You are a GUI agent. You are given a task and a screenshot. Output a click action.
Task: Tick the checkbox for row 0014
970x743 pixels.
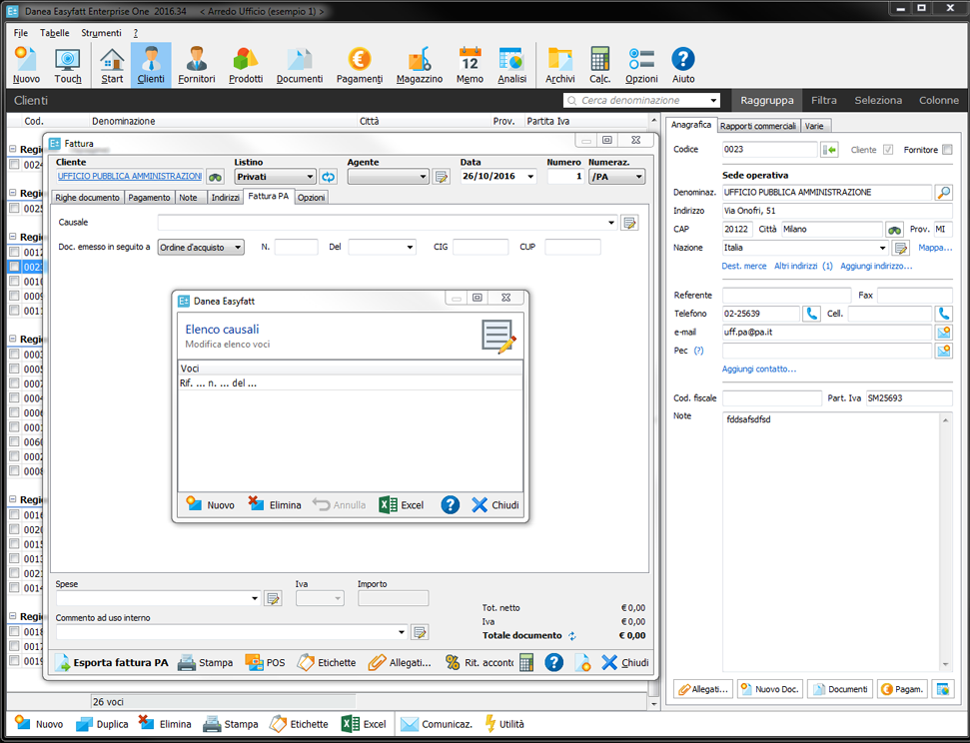14,588
